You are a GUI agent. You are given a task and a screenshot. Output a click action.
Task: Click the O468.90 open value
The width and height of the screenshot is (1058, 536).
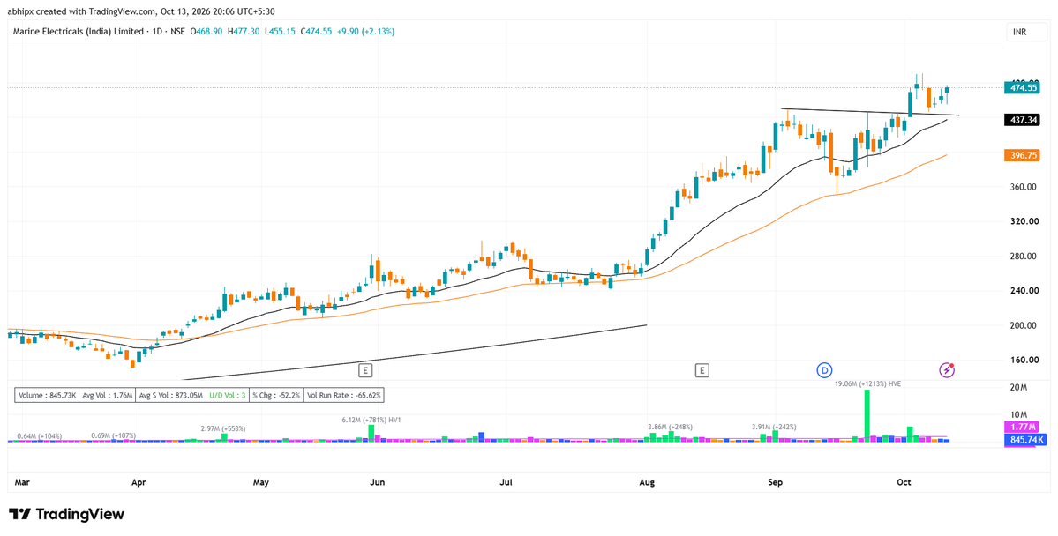pyautogui.click(x=208, y=31)
